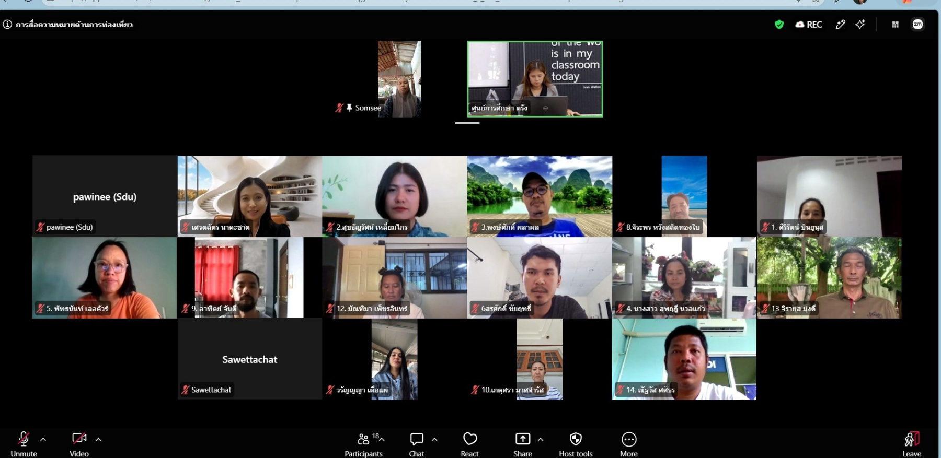Expand the arrow beside Chat
The height and width of the screenshot is (458, 941).
(x=434, y=439)
